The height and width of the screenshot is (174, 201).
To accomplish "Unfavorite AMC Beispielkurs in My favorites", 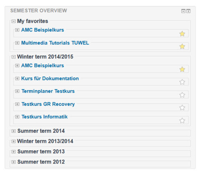I will pos(182,34).
